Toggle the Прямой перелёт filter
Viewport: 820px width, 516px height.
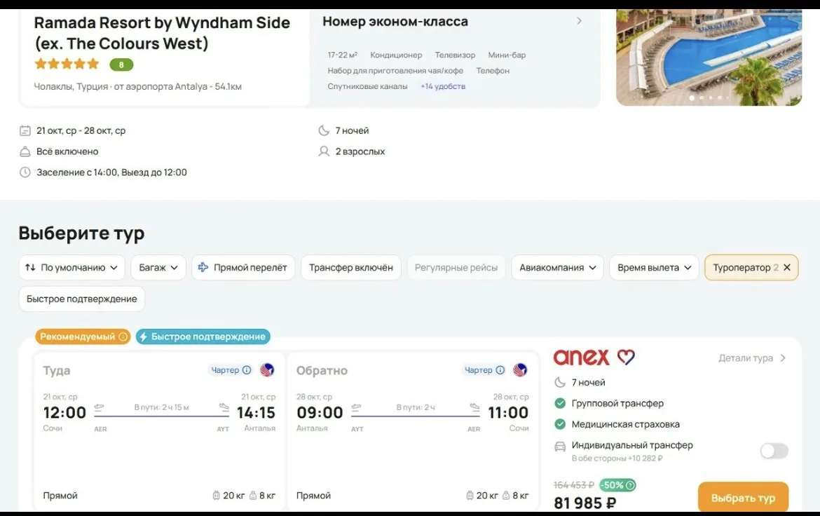pyautogui.click(x=243, y=267)
